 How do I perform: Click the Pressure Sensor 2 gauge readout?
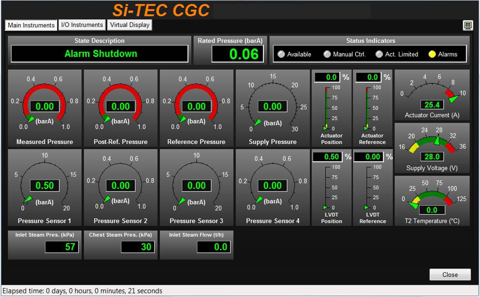(121, 185)
